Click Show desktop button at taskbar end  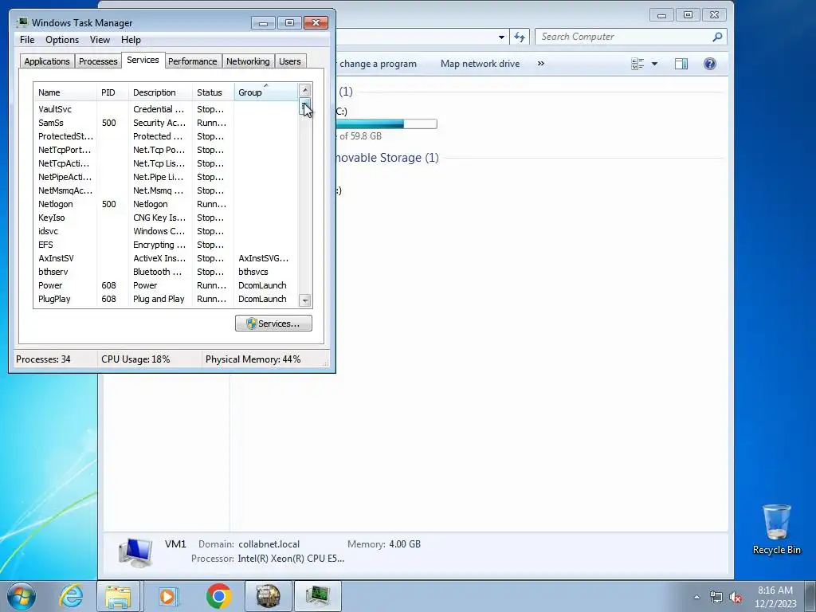(811, 596)
